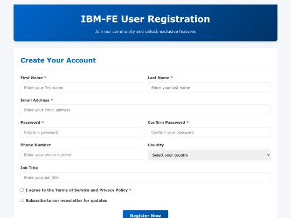The height and width of the screenshot is (218, 291).
Task: Click the newsletter subscription label text
Action: point(66,200)
